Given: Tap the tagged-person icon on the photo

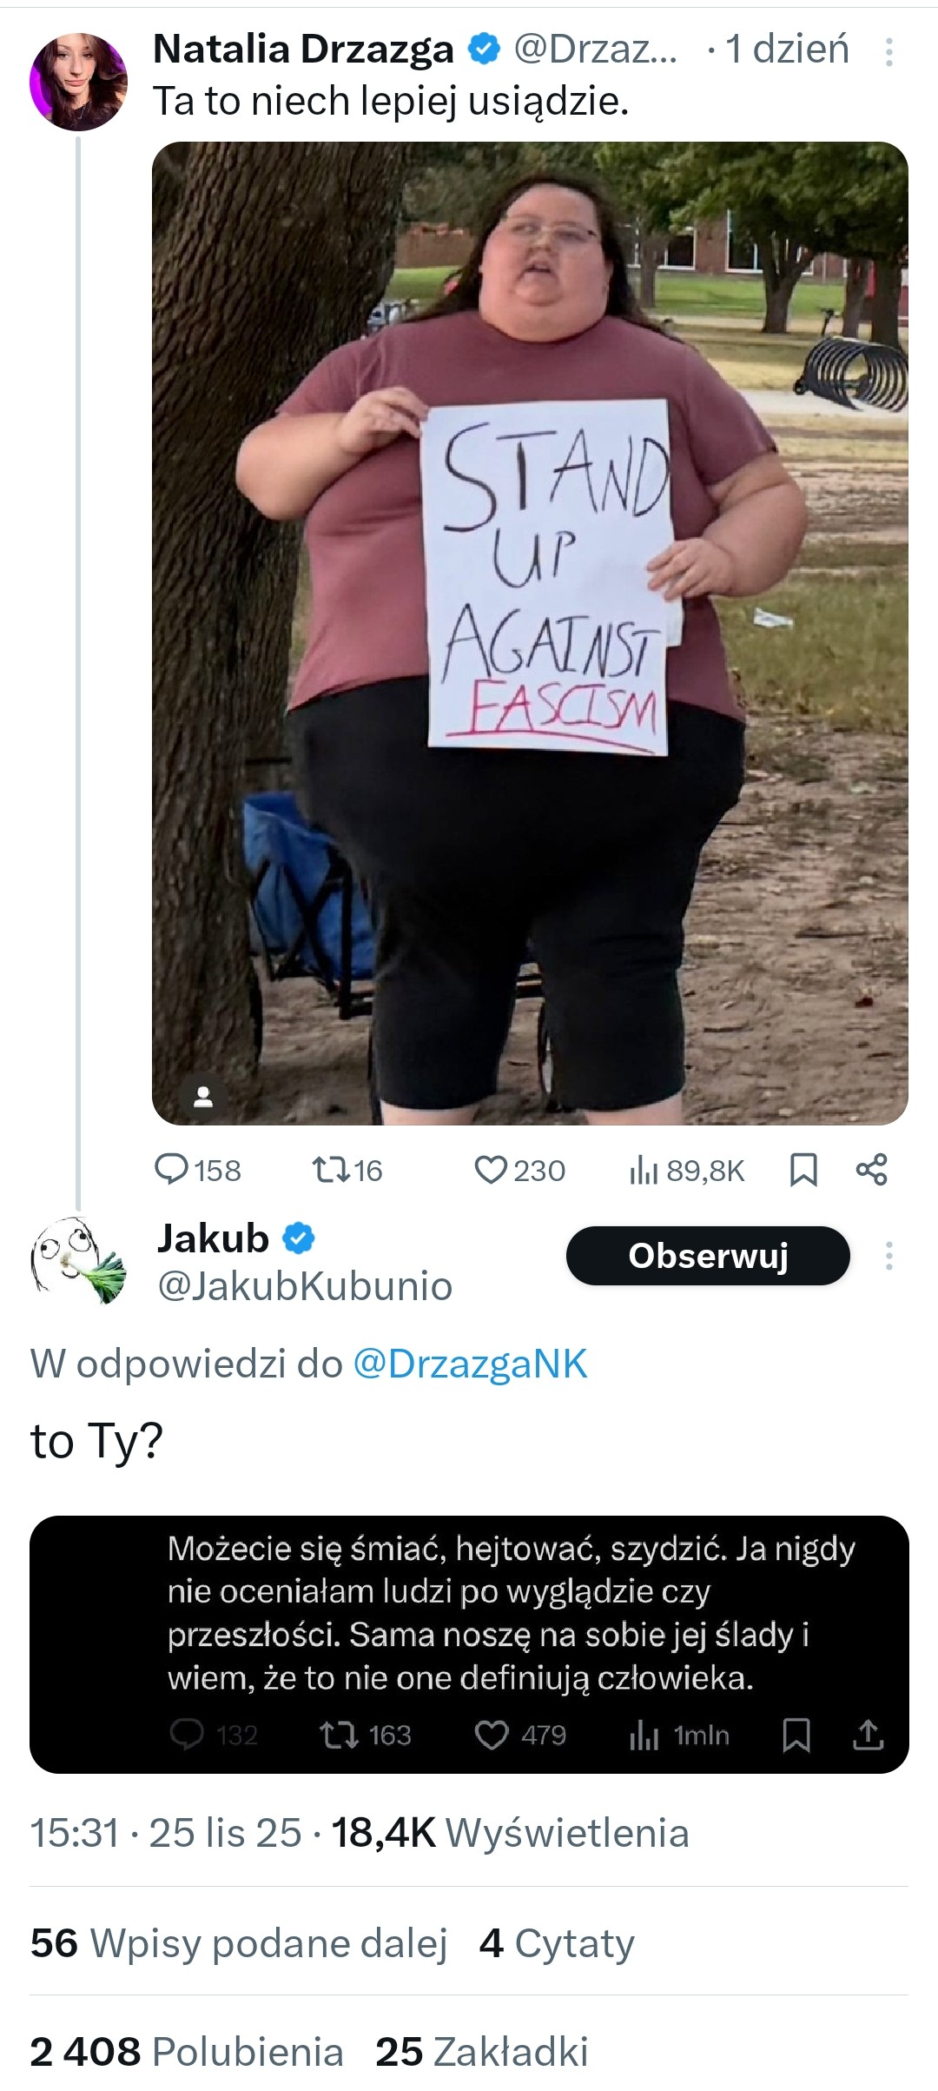Looking at the screenshot, I should click(203, 1096).
